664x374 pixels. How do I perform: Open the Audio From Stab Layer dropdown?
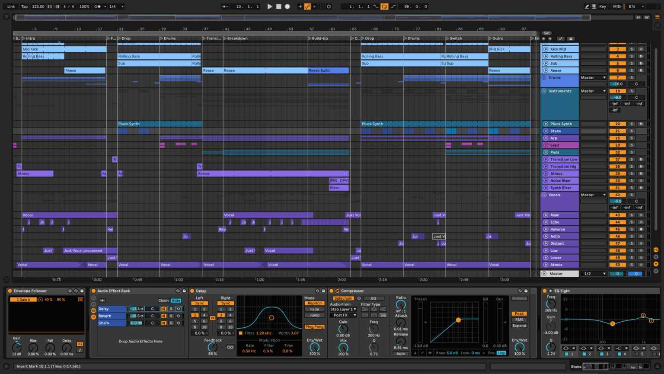tap(343, 309)
